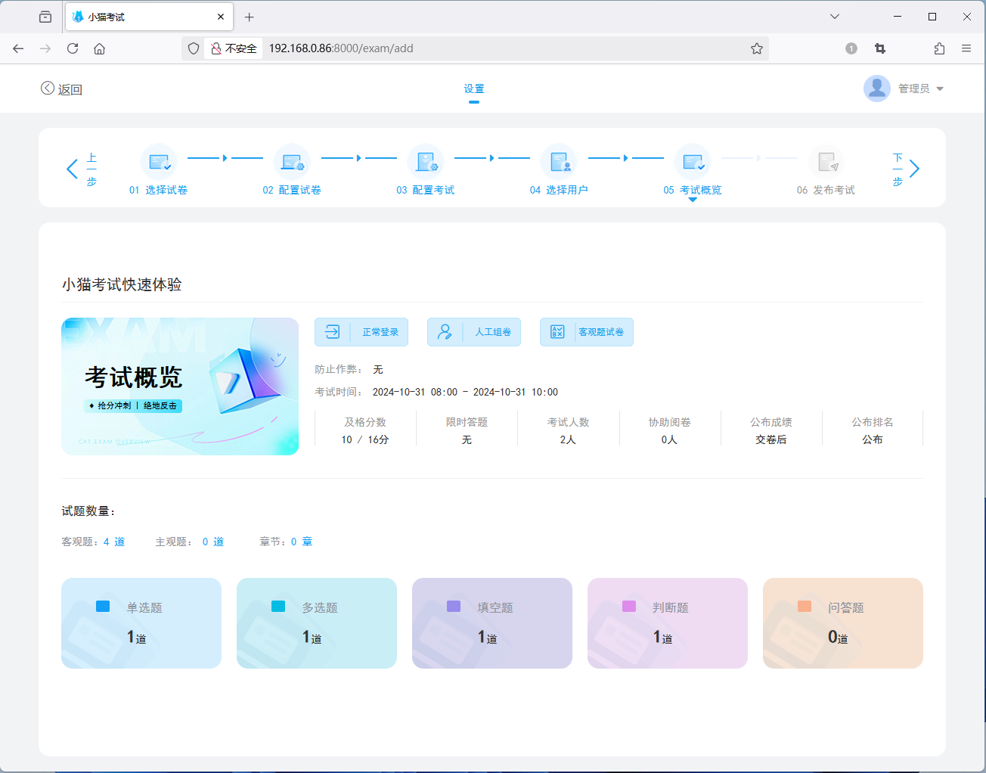Close the 小猫考试 browser tab
The height and width of the screenshot is (773, 986).
pos(221,17)
